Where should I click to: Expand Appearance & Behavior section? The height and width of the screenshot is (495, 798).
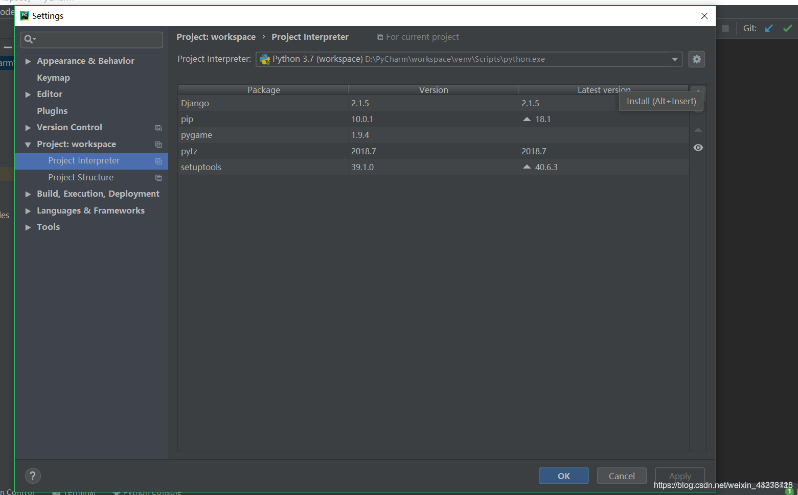coord(28,61)
